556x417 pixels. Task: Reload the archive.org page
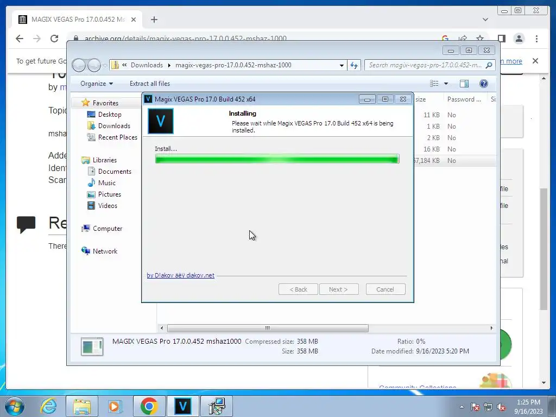[x=54, y=39]
